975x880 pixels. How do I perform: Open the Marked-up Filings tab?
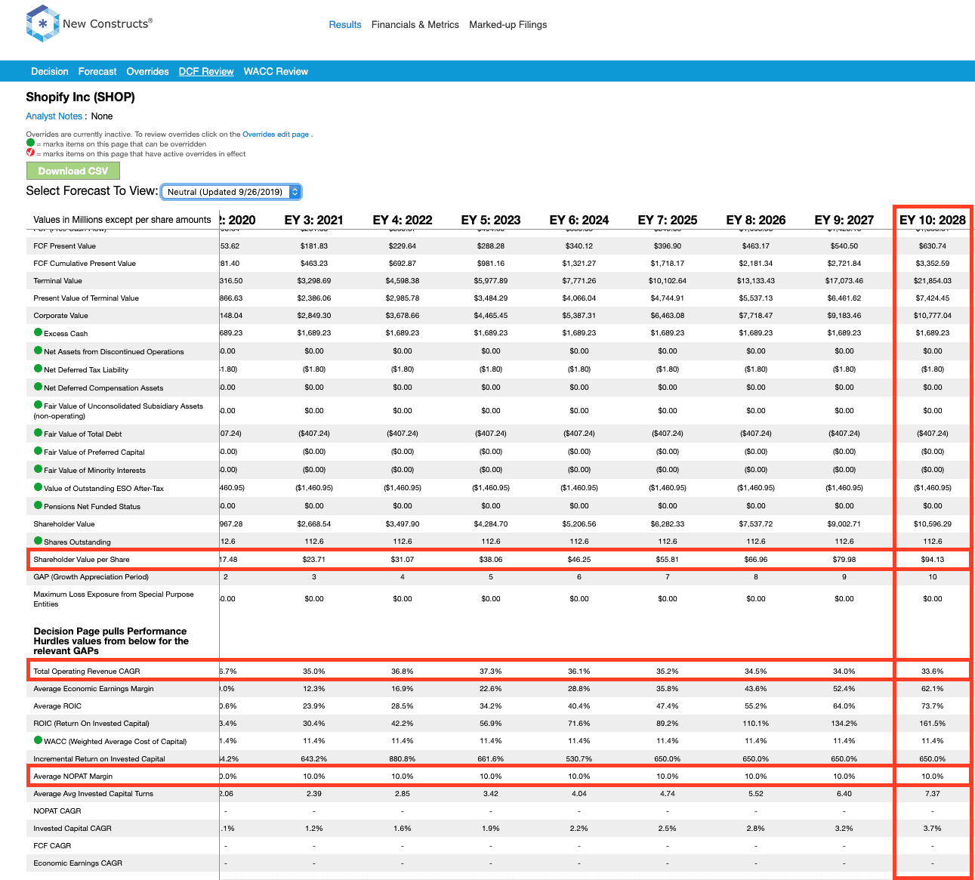[508, 25]
